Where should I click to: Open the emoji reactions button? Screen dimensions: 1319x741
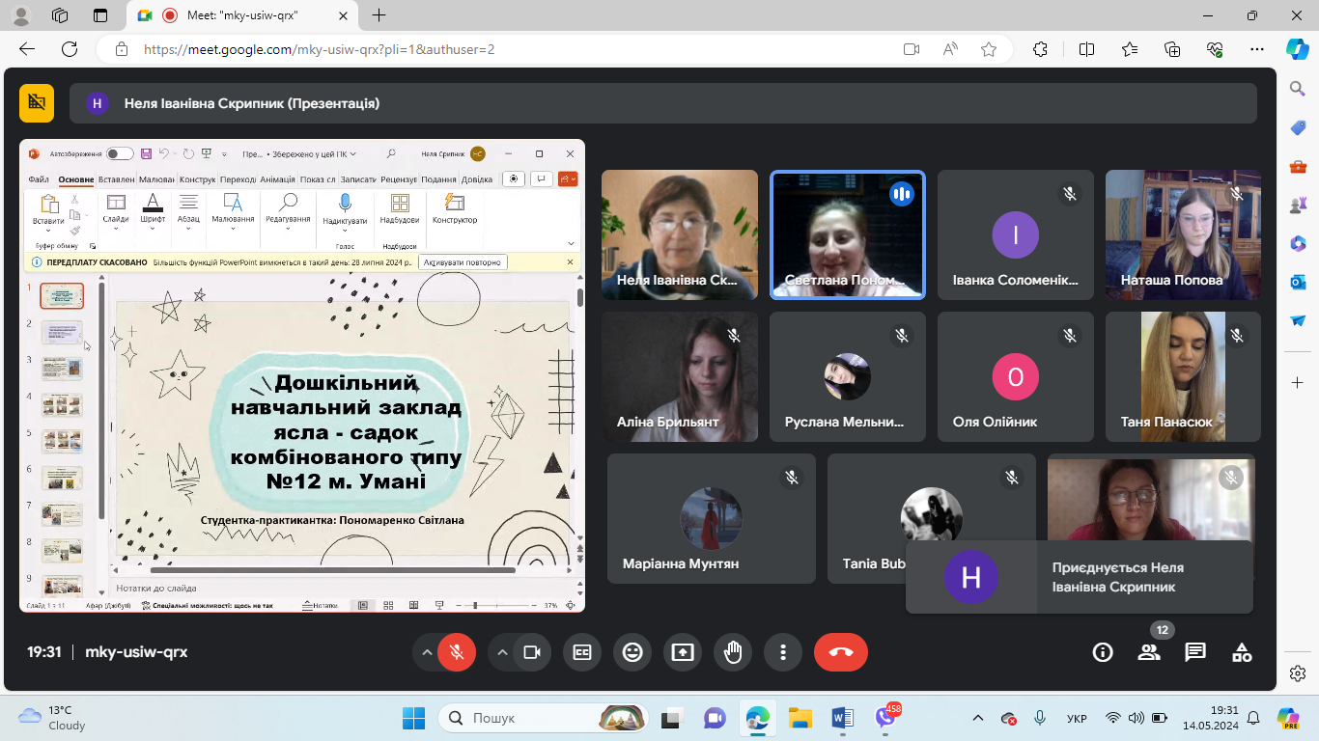[632, 652]
